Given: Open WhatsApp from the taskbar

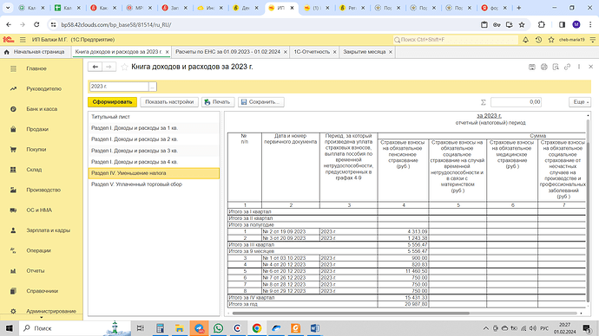Looking at the screenshot, I should click(218, 328).
